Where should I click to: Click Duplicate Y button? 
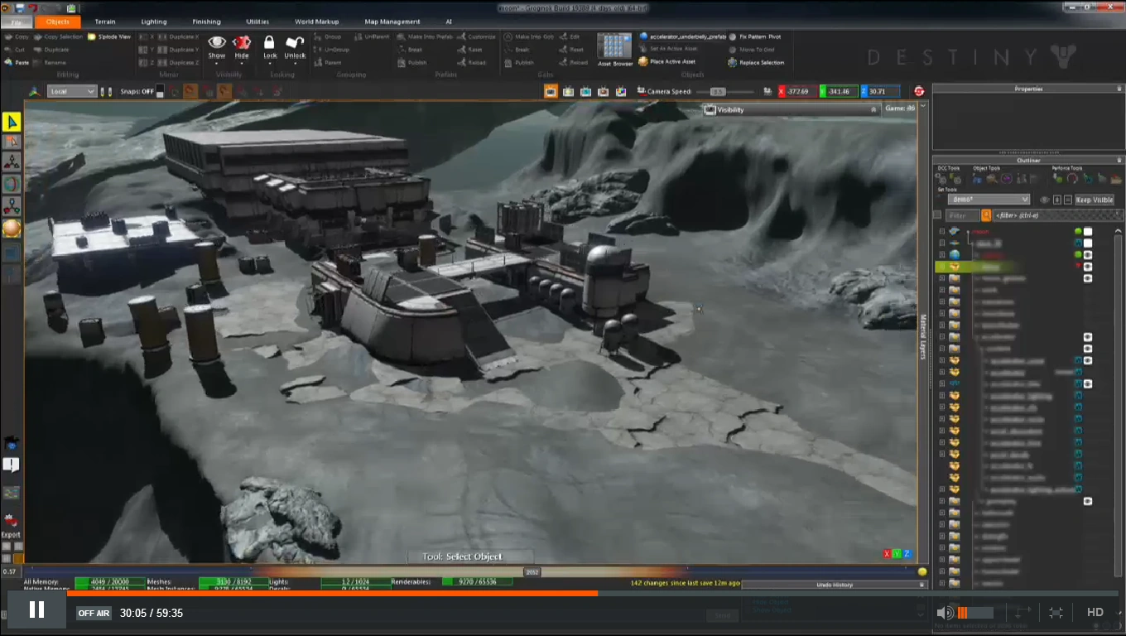coord(179,50)
